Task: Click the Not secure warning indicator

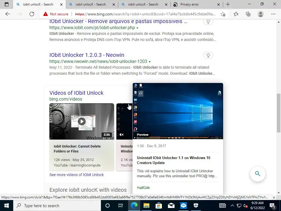Action: [x=56, y=14]
